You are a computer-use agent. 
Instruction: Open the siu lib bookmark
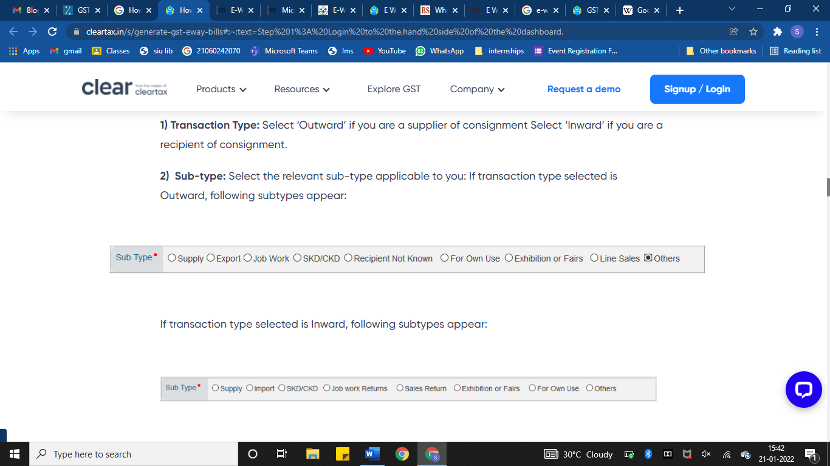point(156,51)
